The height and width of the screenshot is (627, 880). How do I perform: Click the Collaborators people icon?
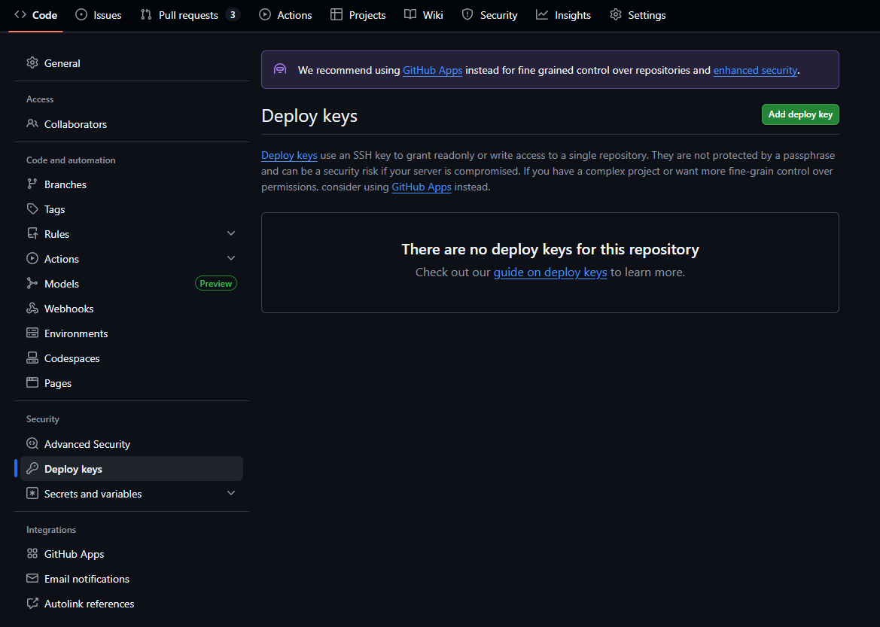click(x=32, y=124)
